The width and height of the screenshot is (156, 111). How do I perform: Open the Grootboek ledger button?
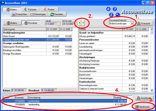(144, 98)
